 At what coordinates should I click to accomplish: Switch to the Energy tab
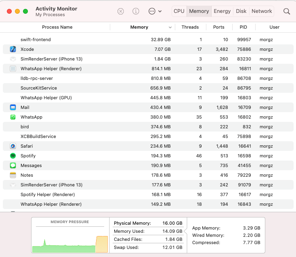(222, 11)
